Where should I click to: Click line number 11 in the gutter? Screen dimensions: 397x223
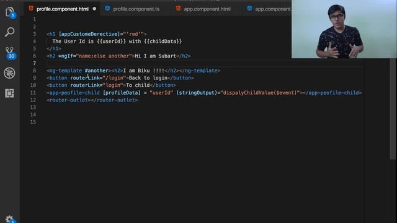pyautogui.click(x=33, y=93)
